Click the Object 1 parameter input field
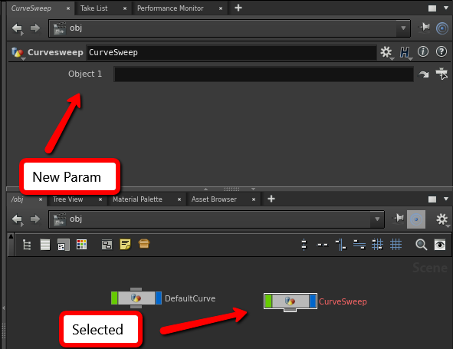Viewport: 453px width, 349px height. click(x=264, y=74)
